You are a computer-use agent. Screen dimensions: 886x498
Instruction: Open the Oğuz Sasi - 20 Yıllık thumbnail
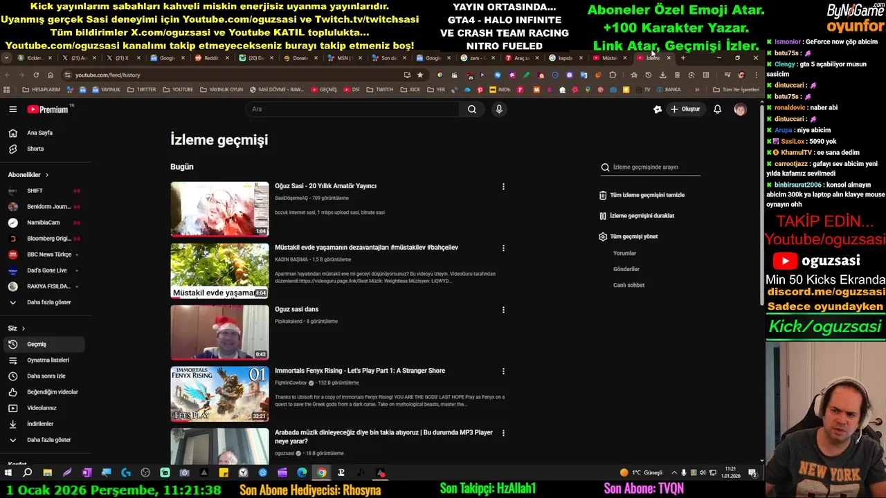point(219,209)
